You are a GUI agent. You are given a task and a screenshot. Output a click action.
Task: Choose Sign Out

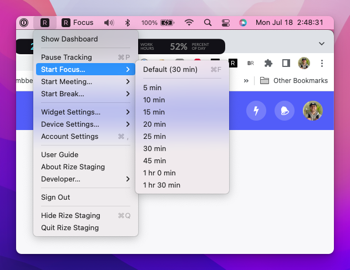pos(85,197)
